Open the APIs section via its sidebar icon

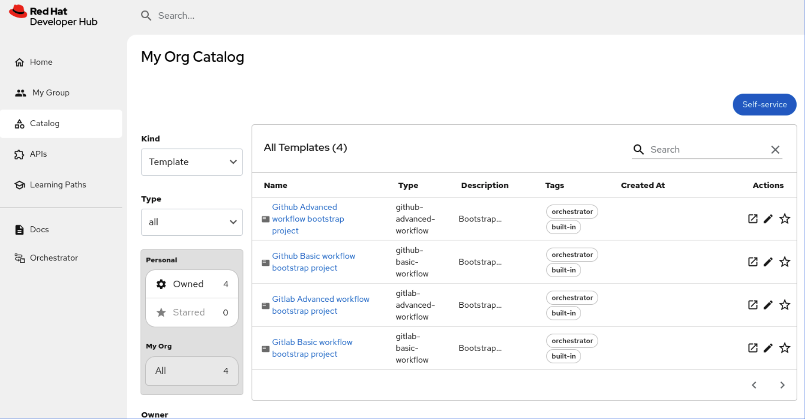click(19, 154)
